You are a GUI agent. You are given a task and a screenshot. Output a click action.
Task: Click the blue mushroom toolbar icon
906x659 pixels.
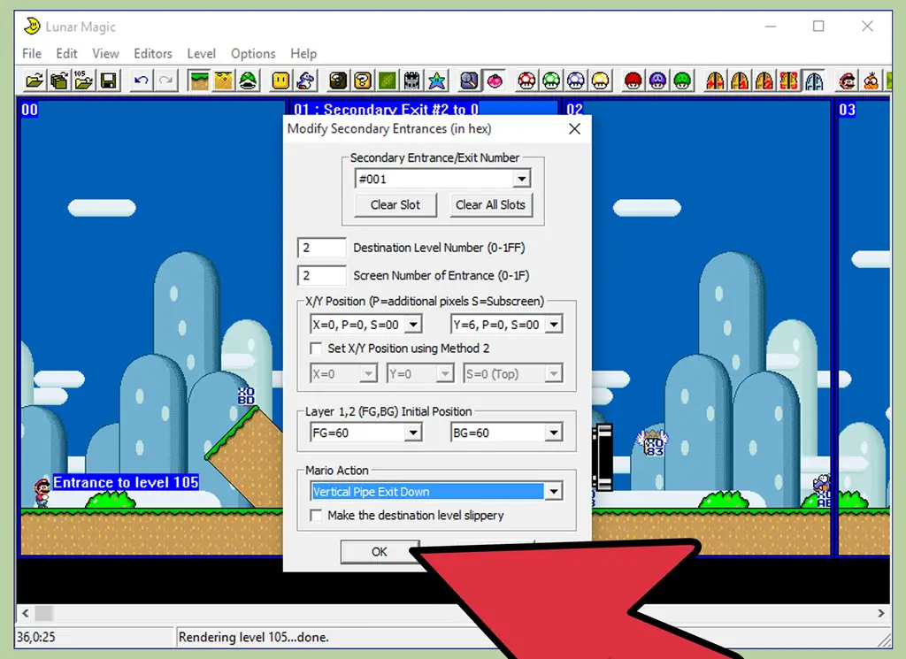coord(576,80)
